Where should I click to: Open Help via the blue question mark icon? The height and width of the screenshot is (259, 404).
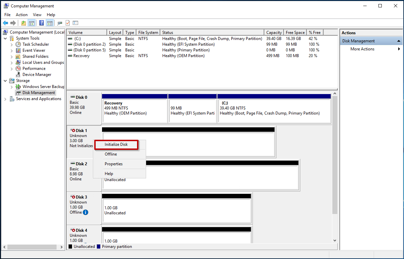(42, 23)
